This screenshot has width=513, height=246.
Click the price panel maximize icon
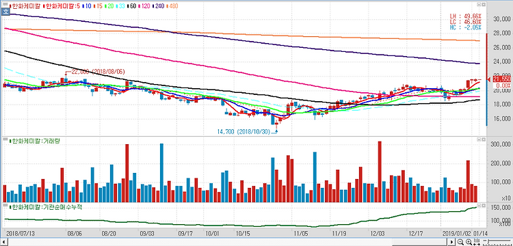[x=479, y=5]
